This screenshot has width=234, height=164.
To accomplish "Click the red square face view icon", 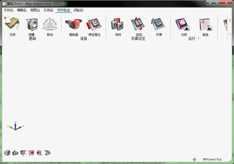I will click(31, 153).
